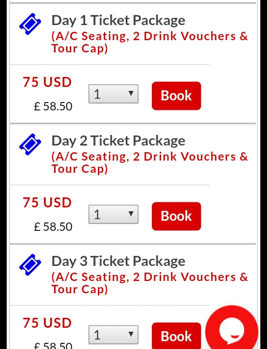
Task: Click Day 3 A/C Seating description text
Action: click(150, 283)
